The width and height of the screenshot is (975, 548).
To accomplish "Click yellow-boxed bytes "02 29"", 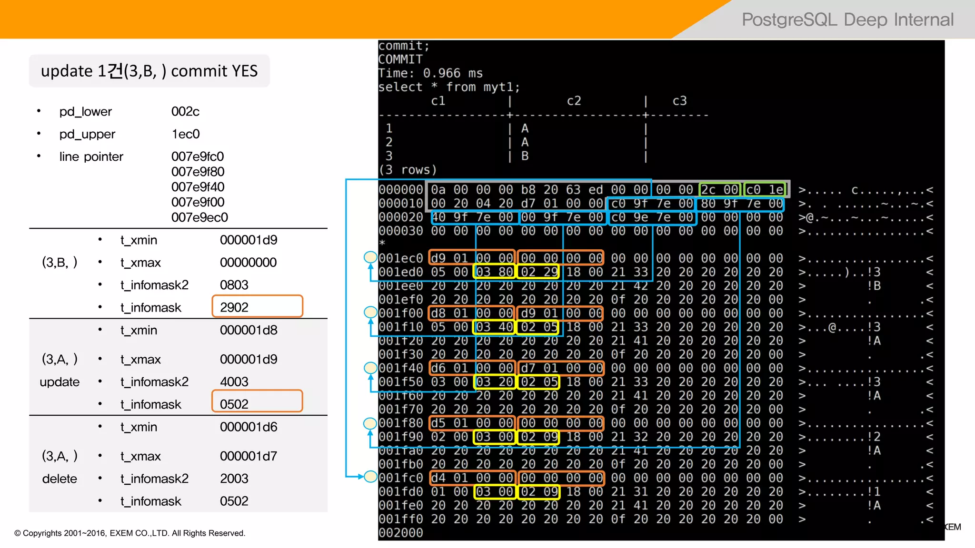I will pyautogui.click(x=539, y=272).
